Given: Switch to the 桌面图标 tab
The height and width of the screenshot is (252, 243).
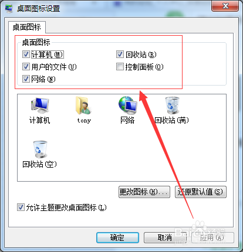Looking at the screenshot, I should tap(27, 27).
